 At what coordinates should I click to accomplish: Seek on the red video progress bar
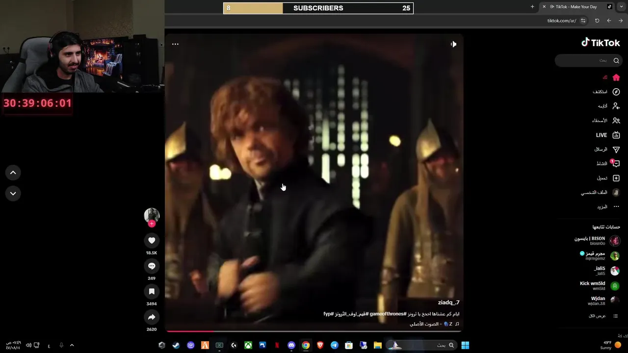(313, 331)
